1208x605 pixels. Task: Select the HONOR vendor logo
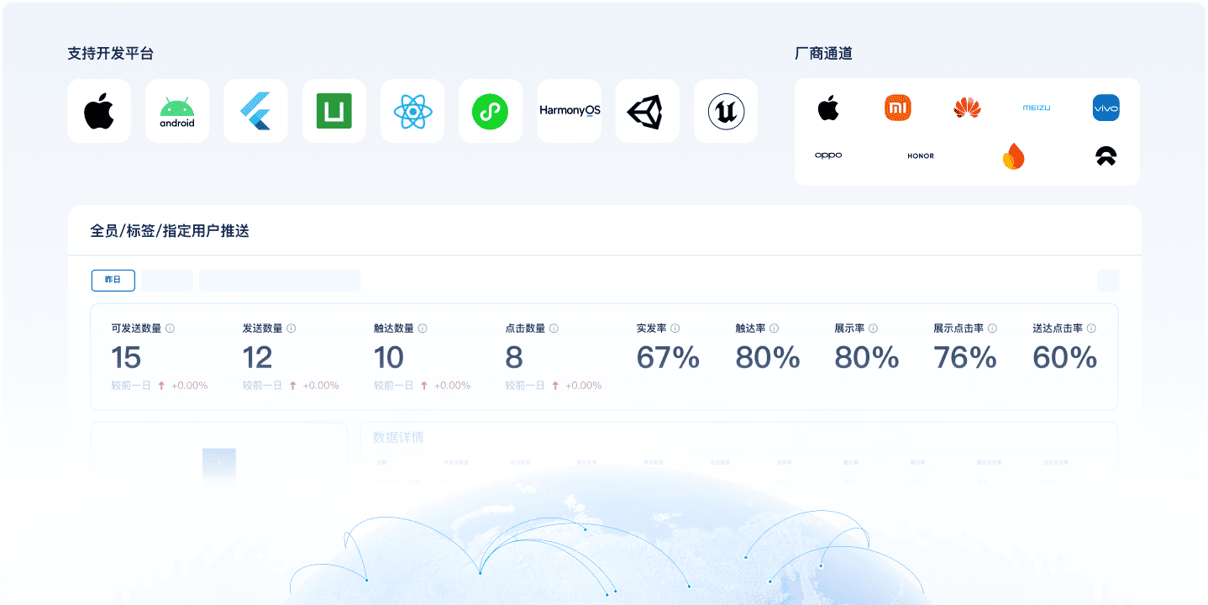pyautogui.click(x=921, y=155)
